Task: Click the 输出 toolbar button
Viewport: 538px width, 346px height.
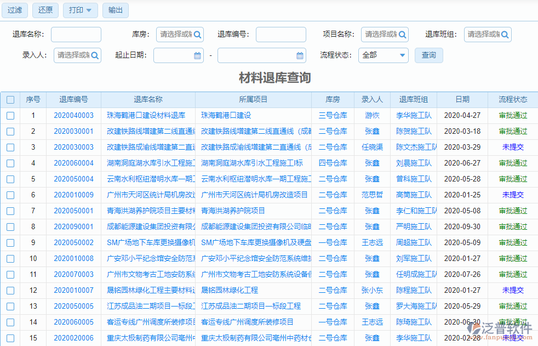Action: point(115,10)
